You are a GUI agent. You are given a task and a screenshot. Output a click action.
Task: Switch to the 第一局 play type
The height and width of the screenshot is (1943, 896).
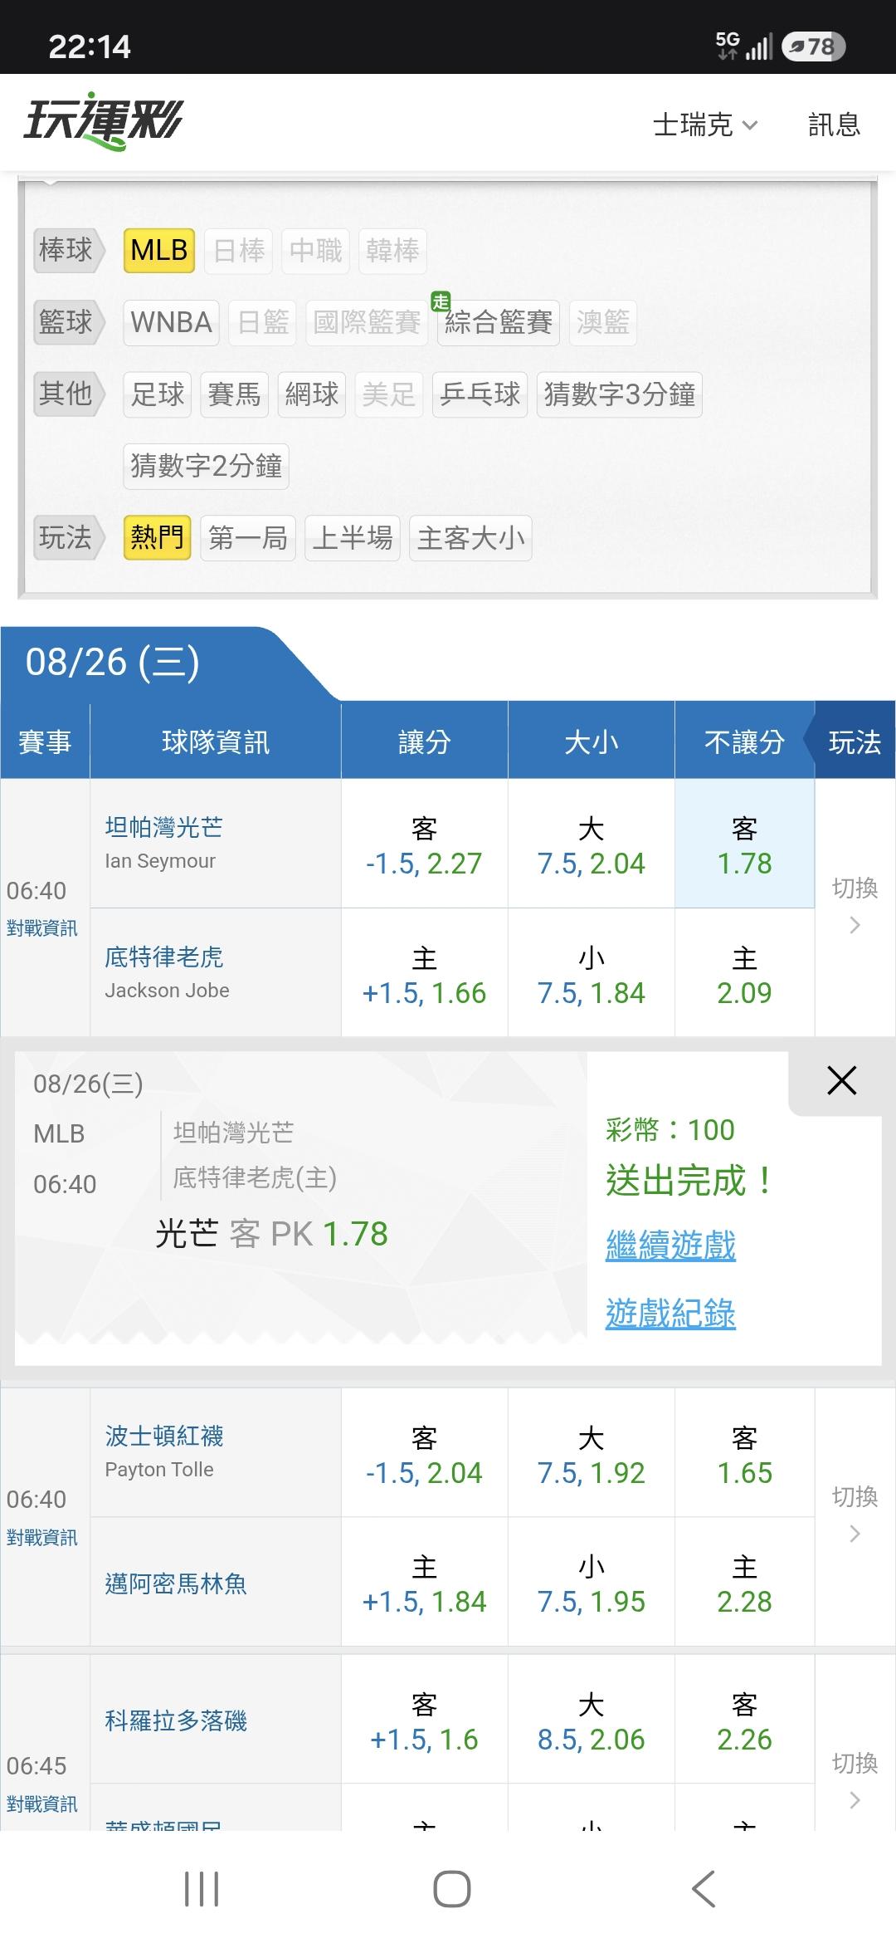(248, 538)
